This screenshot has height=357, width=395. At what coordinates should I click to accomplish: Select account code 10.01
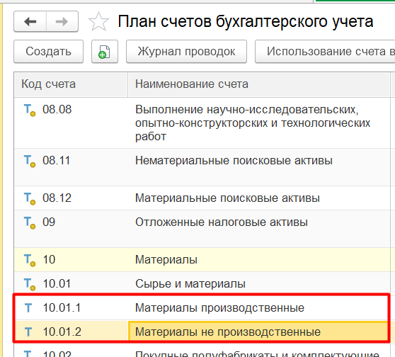(x=57, y=283)
